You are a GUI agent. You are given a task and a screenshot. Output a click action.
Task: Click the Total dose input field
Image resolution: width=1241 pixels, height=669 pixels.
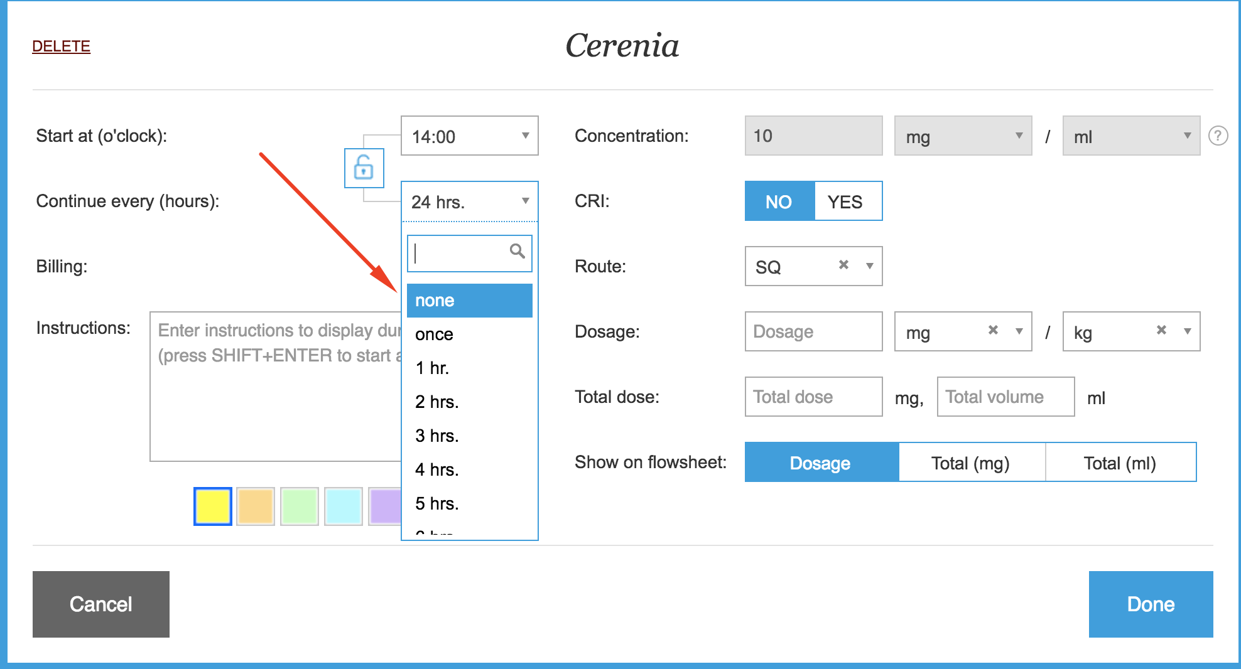tap(813, 397)
